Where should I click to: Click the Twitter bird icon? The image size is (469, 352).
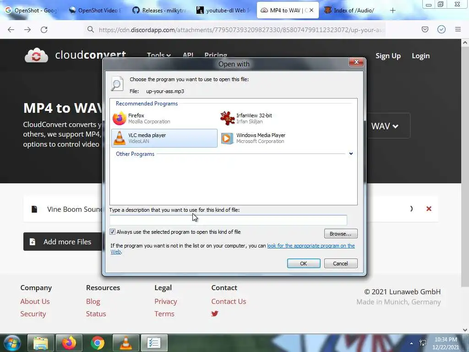click(x=215, y=313)
